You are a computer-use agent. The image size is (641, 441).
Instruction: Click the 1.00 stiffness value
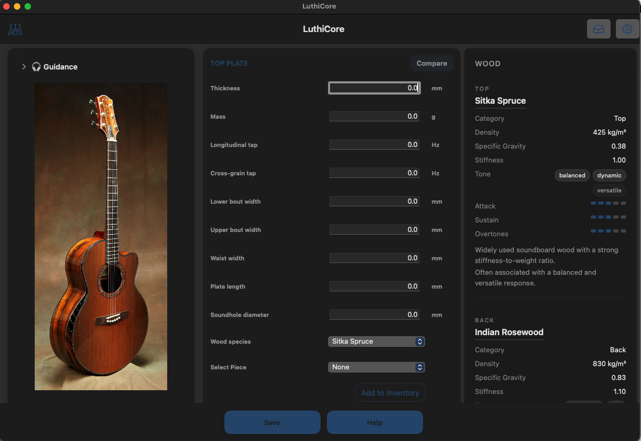[619, 160]
